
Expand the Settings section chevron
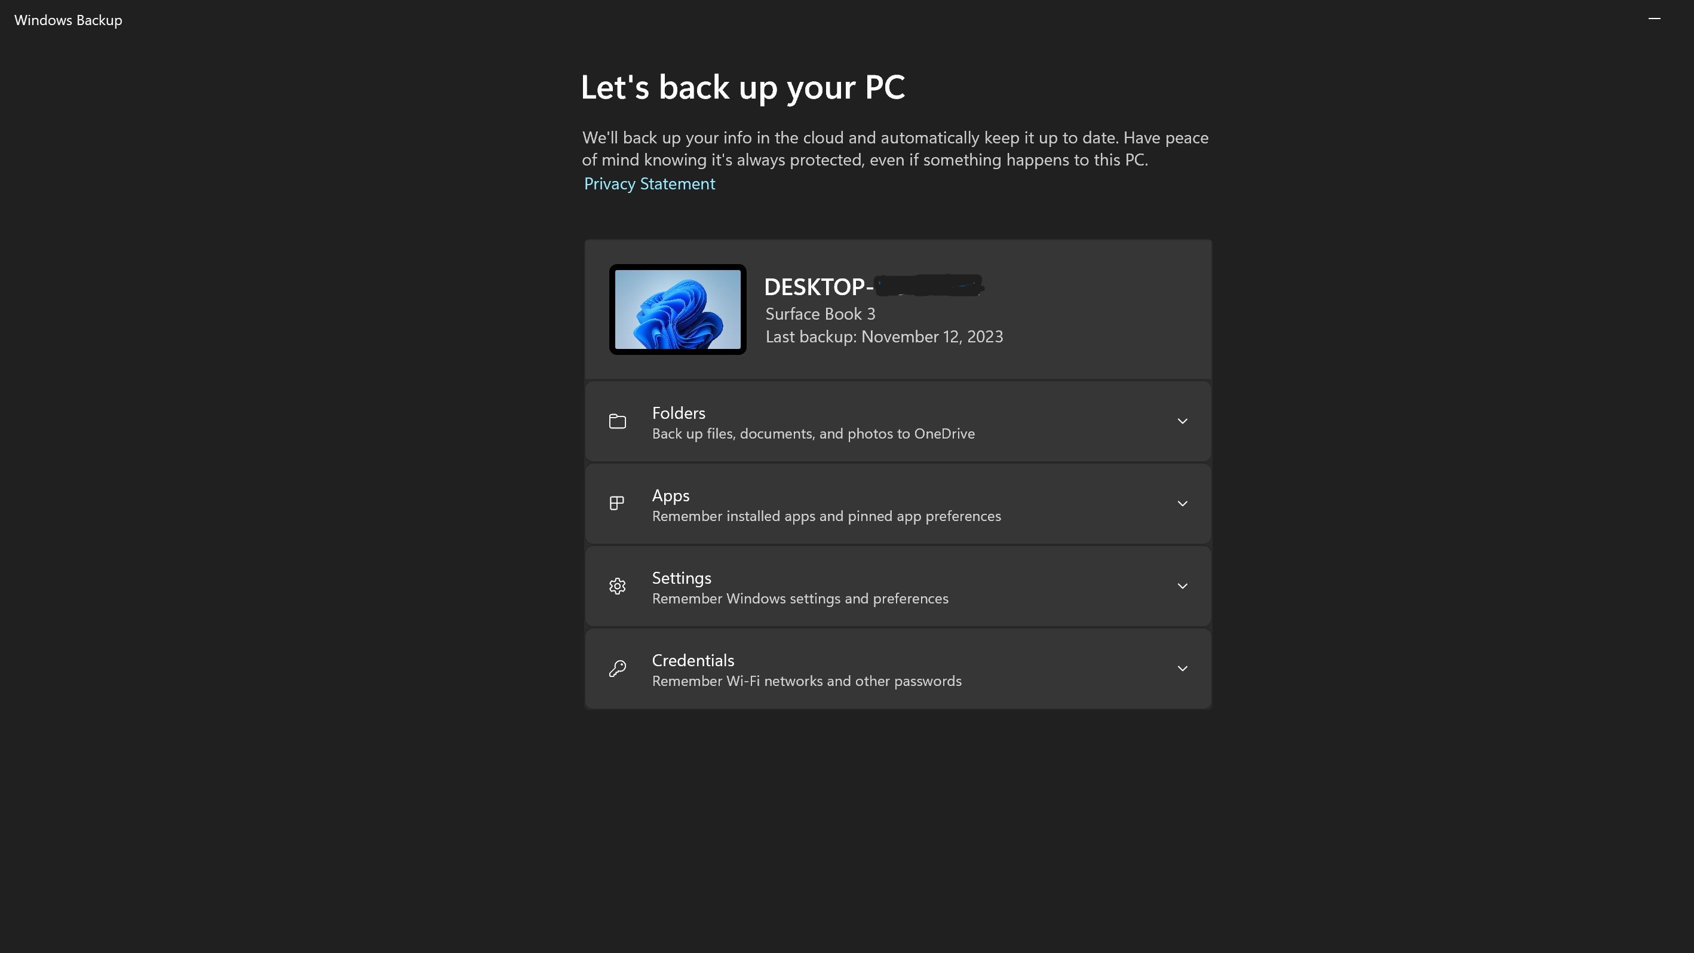1181,586
